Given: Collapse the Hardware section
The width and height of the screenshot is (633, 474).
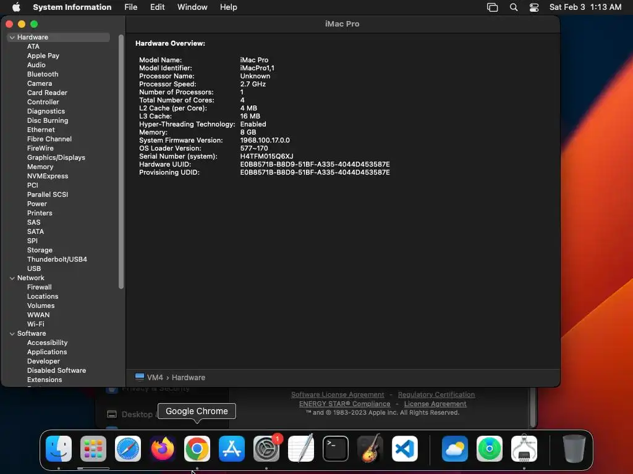Looking at the screenshot, I should (12, 37).
